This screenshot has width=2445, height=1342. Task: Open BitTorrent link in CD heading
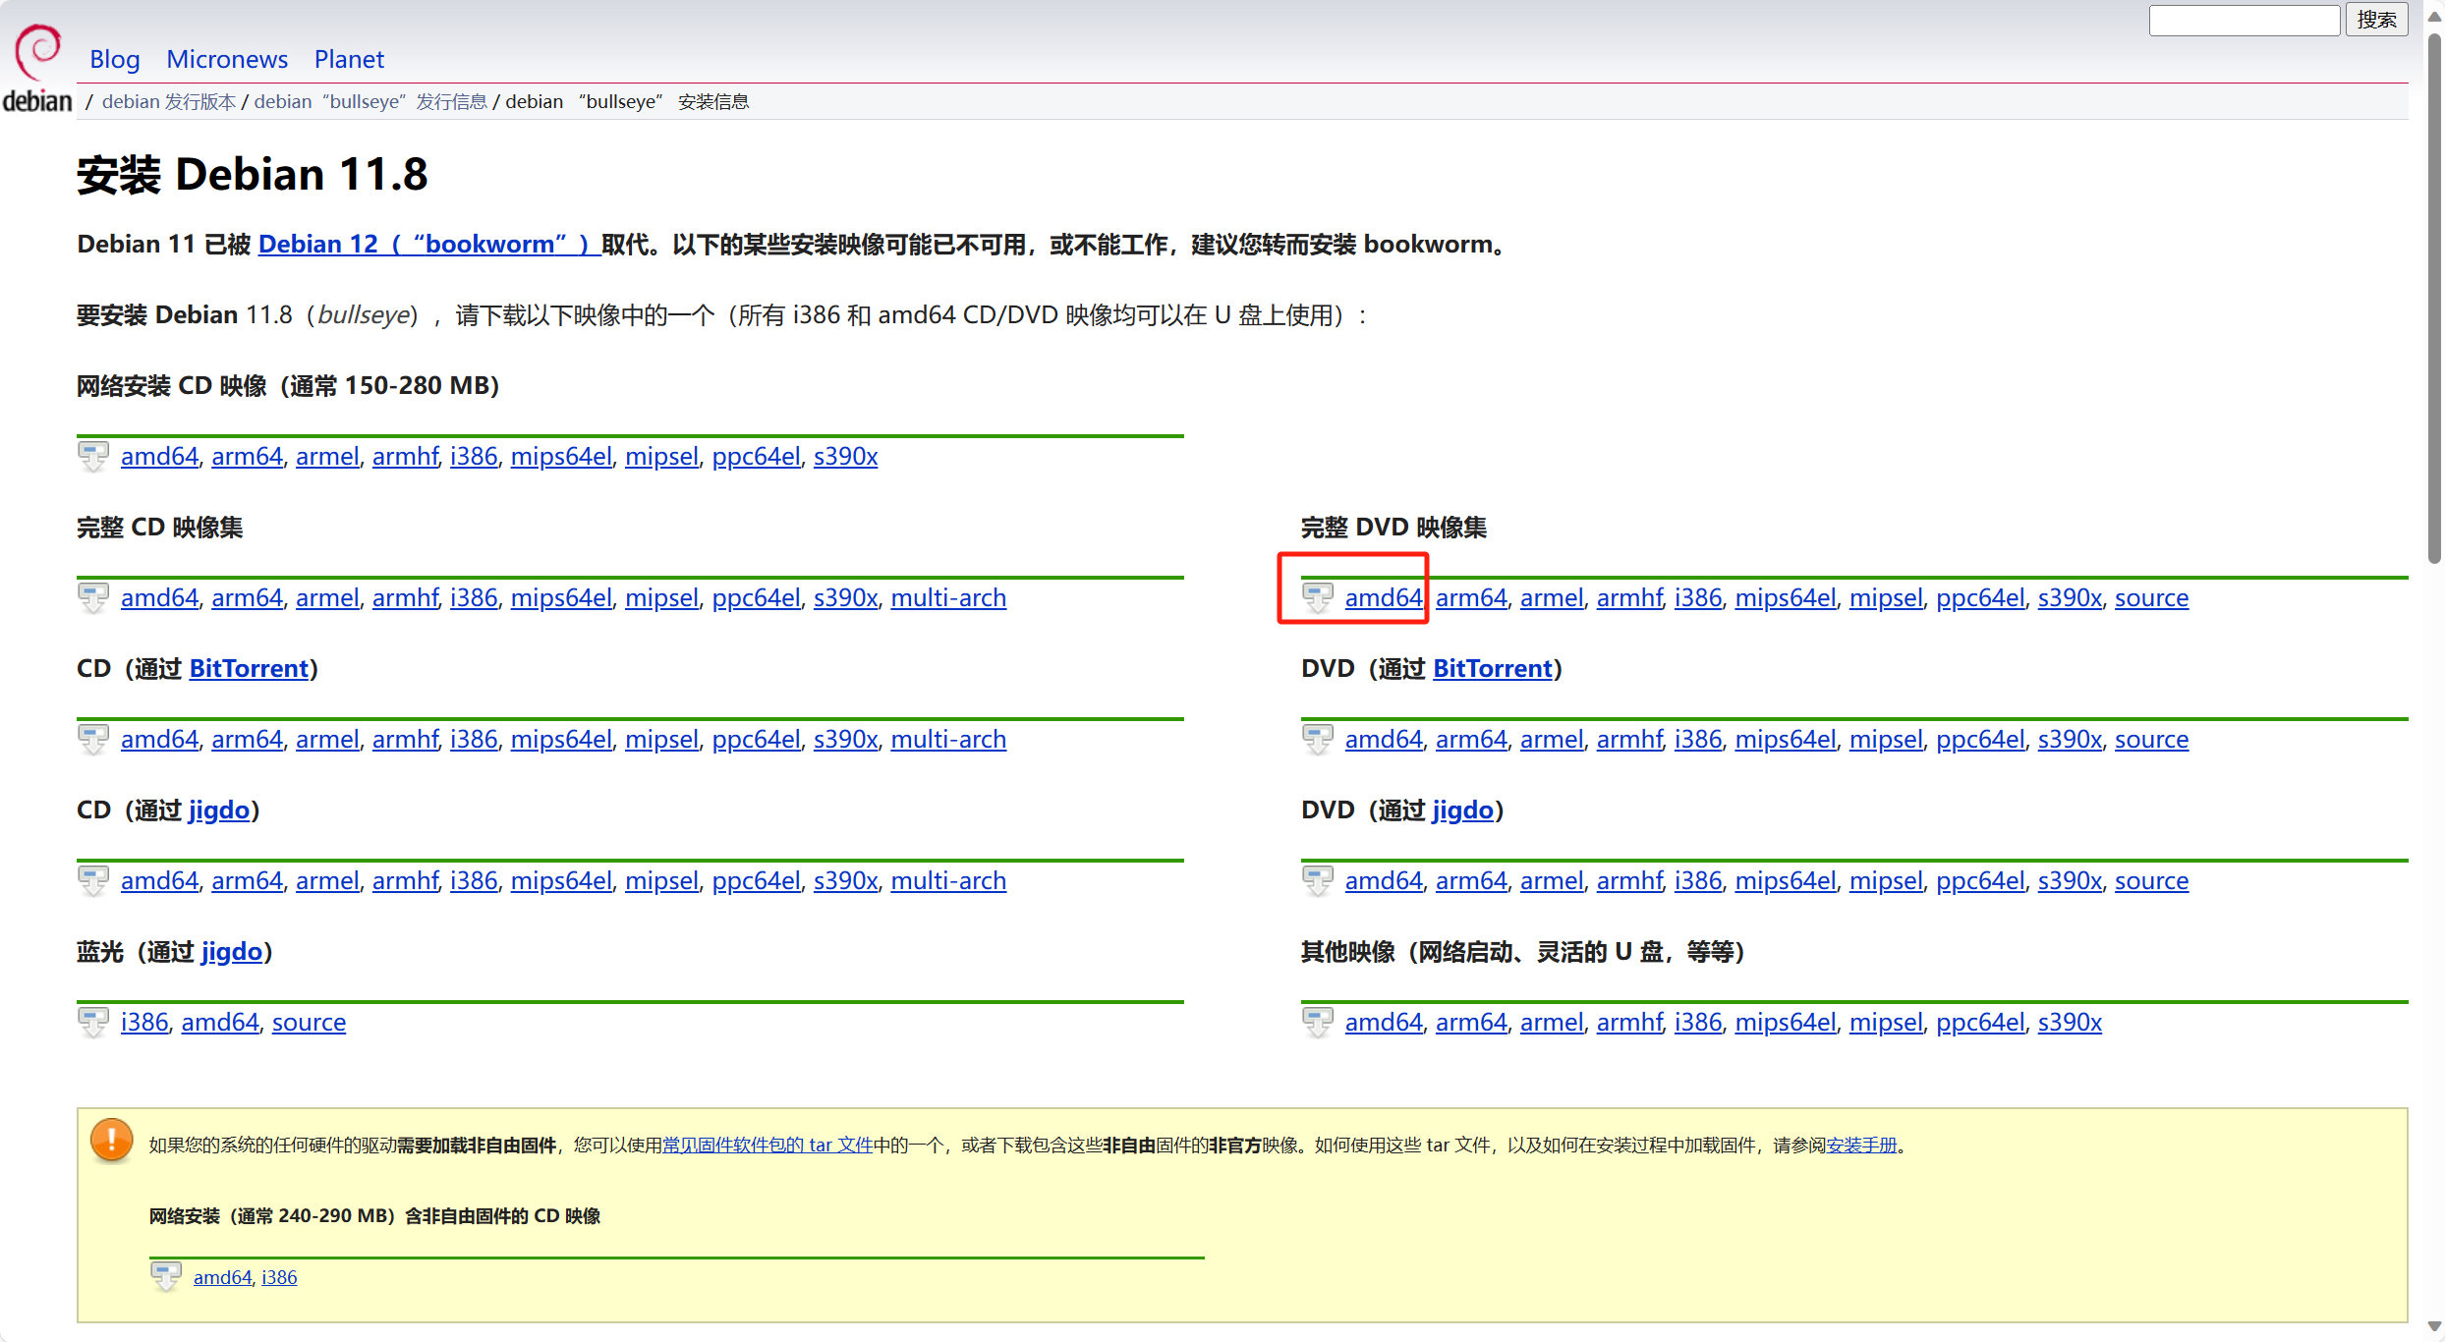click(249, 668)
